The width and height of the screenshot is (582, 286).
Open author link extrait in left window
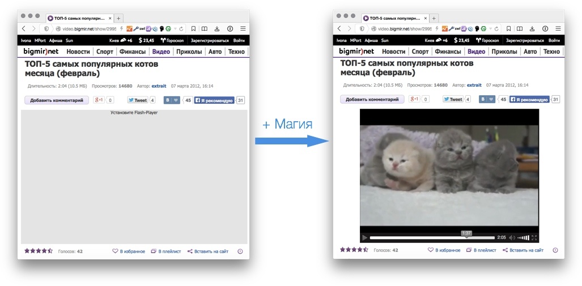(159, 86)
